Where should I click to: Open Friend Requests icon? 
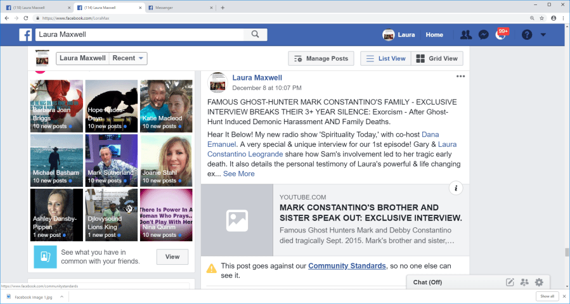coord(466,35)
